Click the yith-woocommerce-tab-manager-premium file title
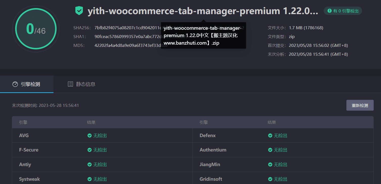Image resolution: width=381 pixels, height=184 pixels. [x=203, y=11]
